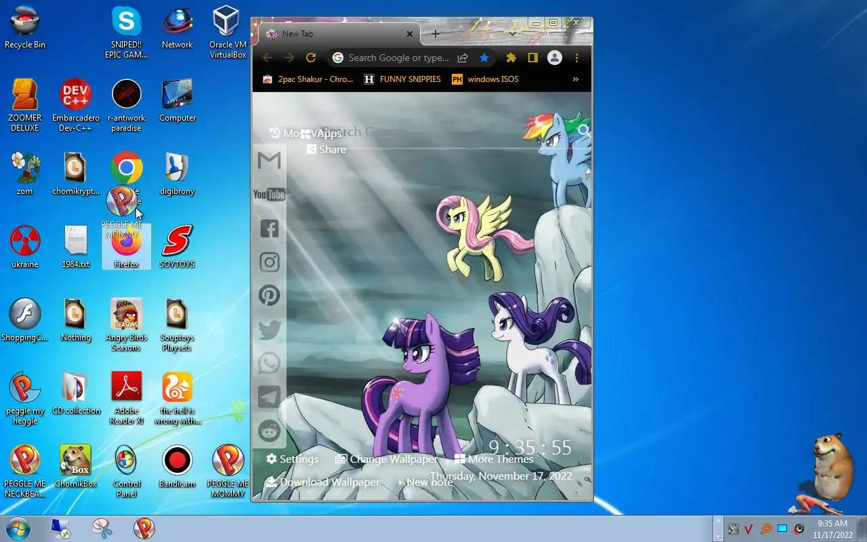Image resolution: width=867 pixels, height=542 pixels.
Task: Reload the Chrome page
Action: click(311, 58)
